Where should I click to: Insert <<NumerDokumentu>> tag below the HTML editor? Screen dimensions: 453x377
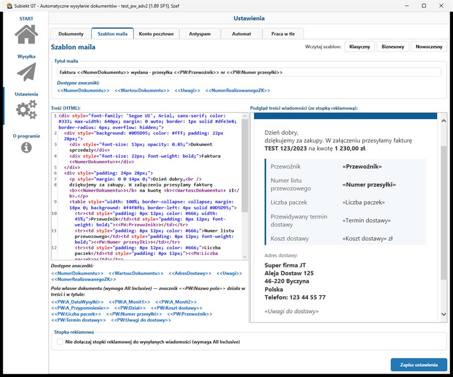click(x=77, y=273)
